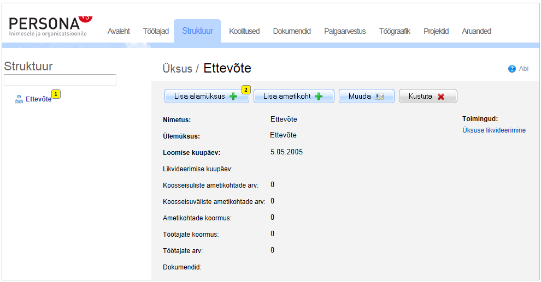The height and width of the screenshot is (282, 541).
Task: Click green plus on Lisa alamüksus
Action: 233,97
